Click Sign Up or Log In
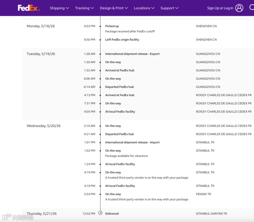The width and height of the screenshot is (254, 222). point(220,8)
